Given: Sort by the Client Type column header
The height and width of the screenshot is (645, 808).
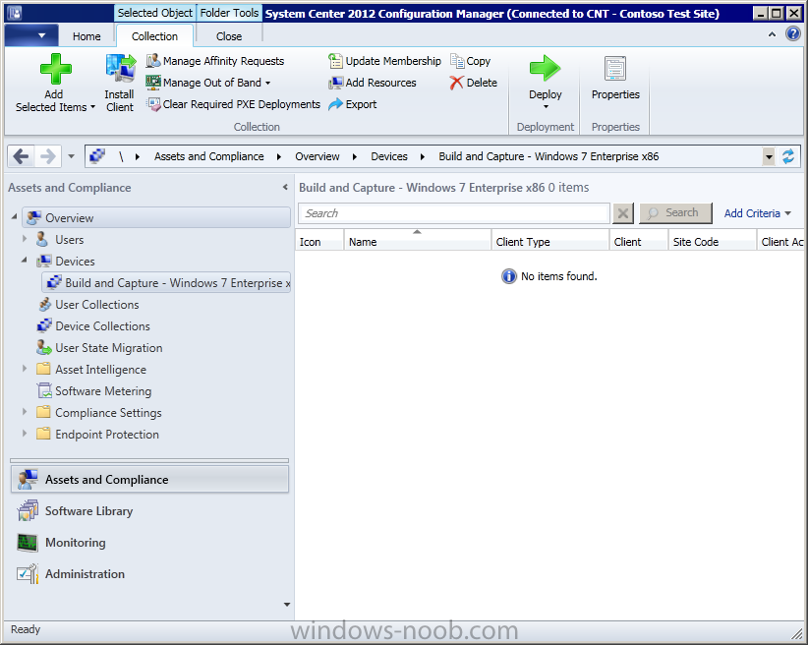Looking at the screenshot, I should (549, 241).
